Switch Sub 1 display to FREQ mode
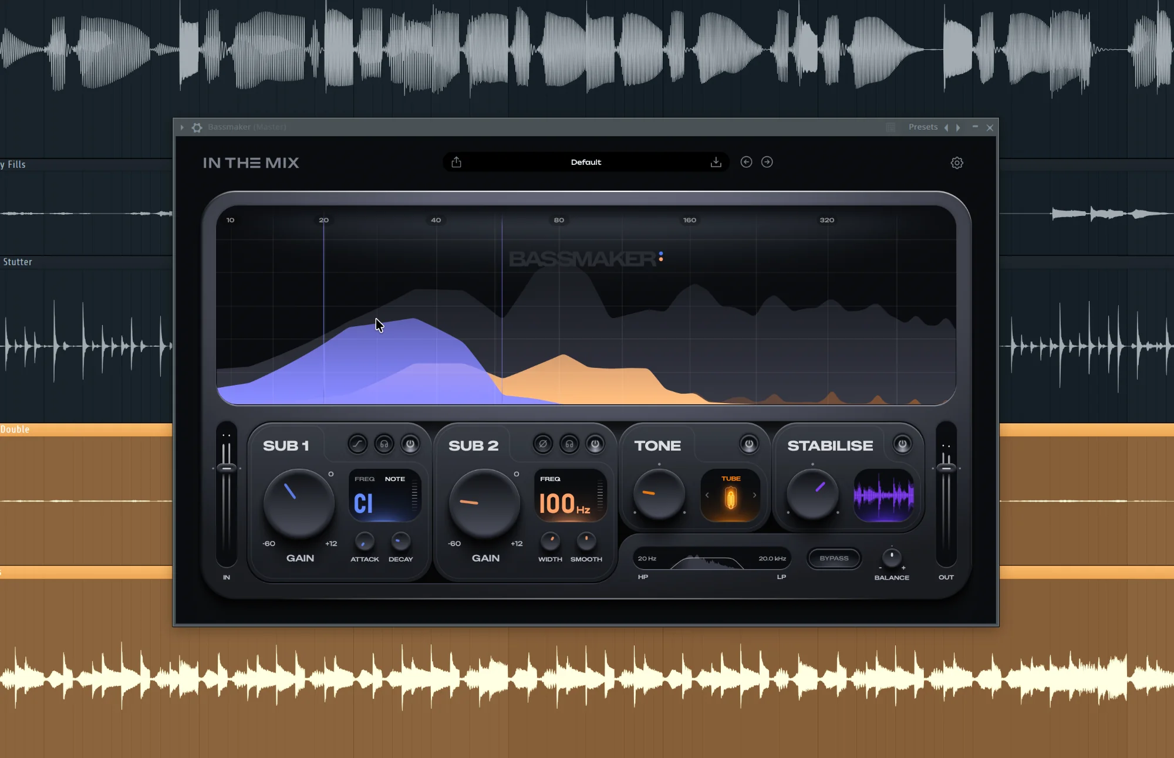 point(365,479)
